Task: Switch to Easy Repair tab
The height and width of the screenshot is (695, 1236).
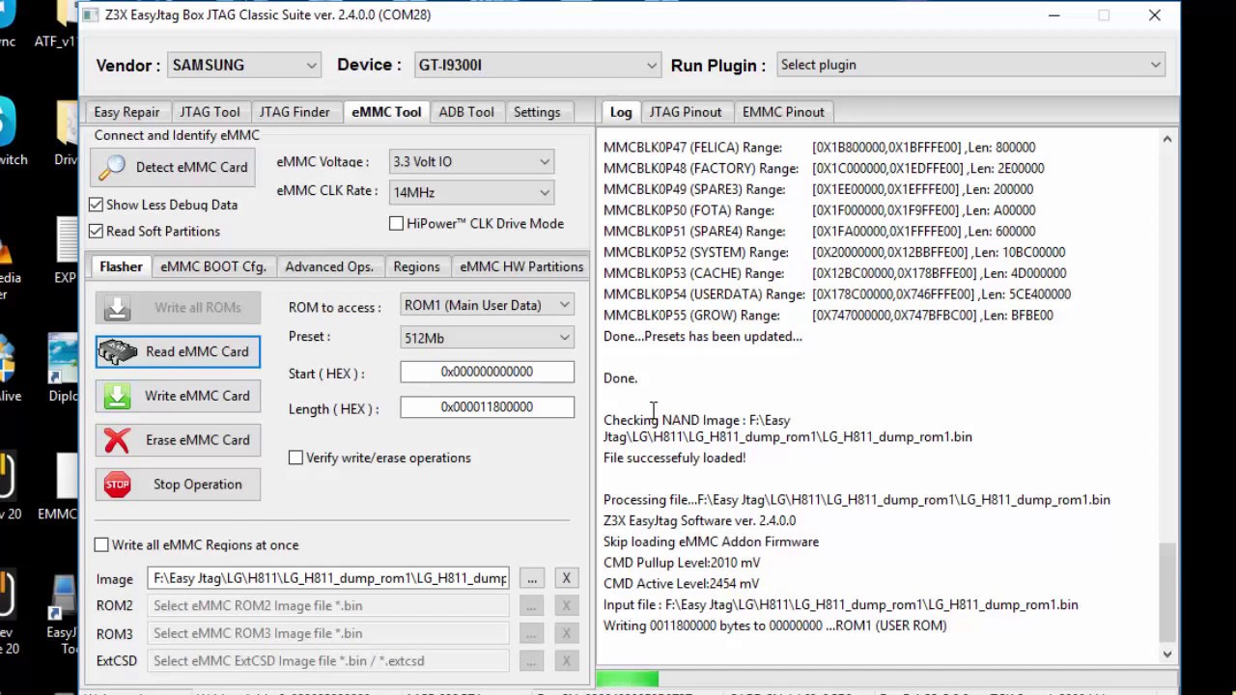Action: pyautogui.click(x=126, y=112)
